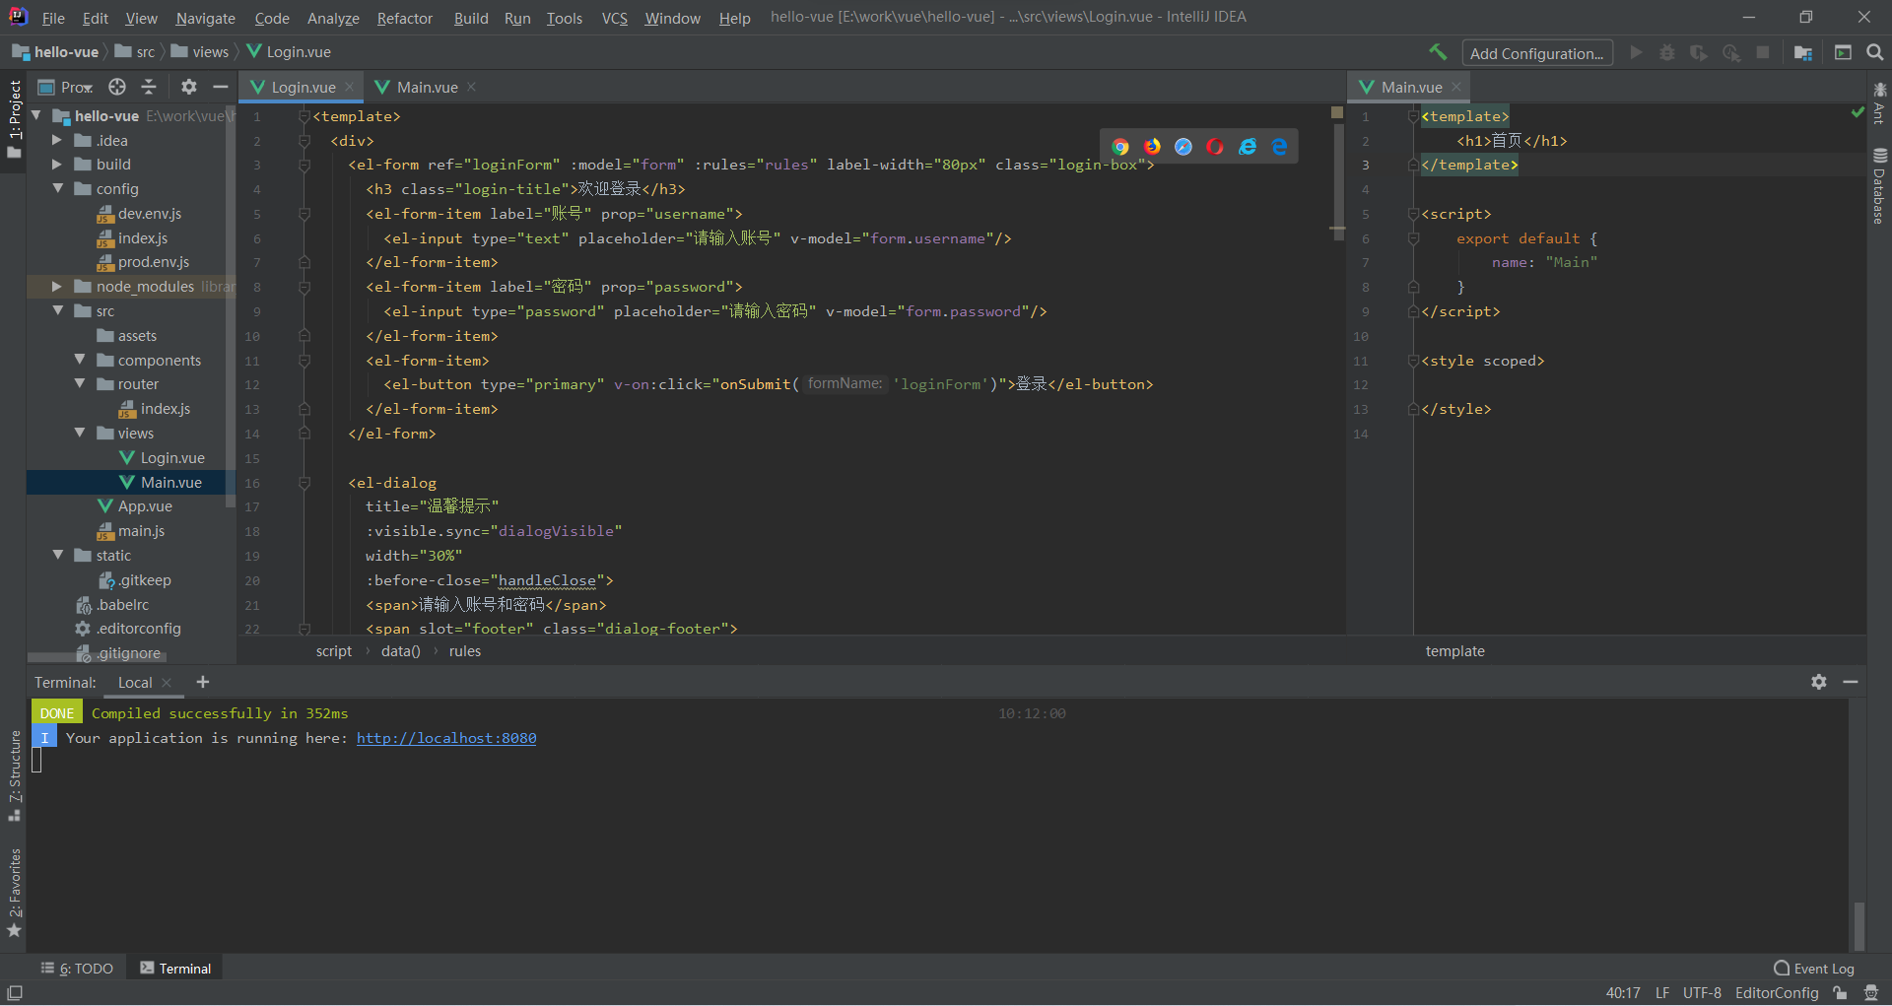Viewport: 1892px width, 1006px height.
Task: Open Project panel settings gear
Action: (x=189, y=87)
